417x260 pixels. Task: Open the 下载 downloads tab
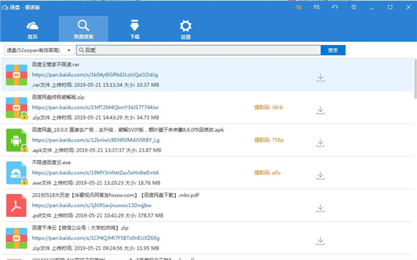tap(135, 29)
